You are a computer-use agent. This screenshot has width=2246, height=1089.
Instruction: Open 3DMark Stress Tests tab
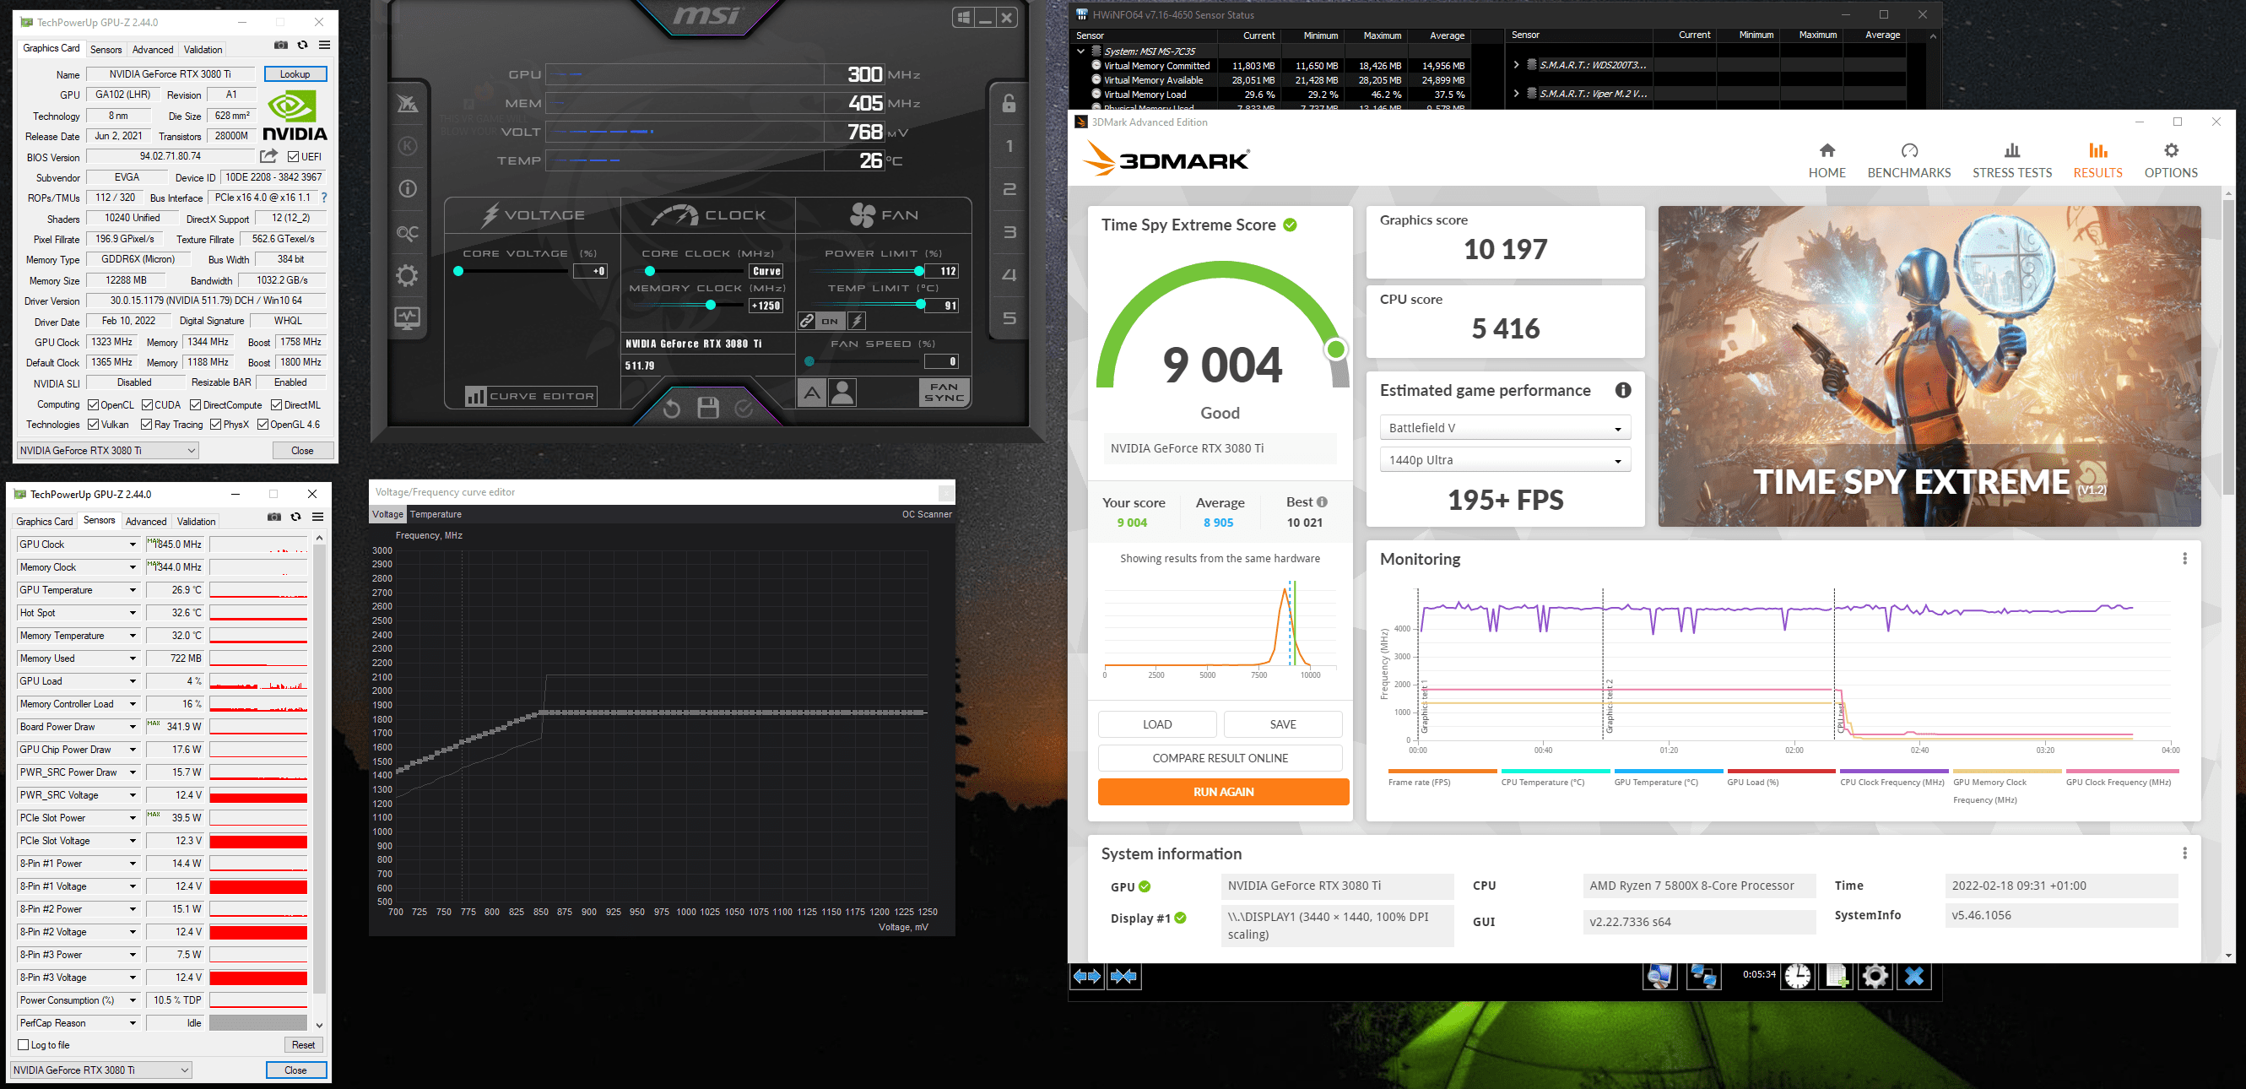click(2011, 161)
